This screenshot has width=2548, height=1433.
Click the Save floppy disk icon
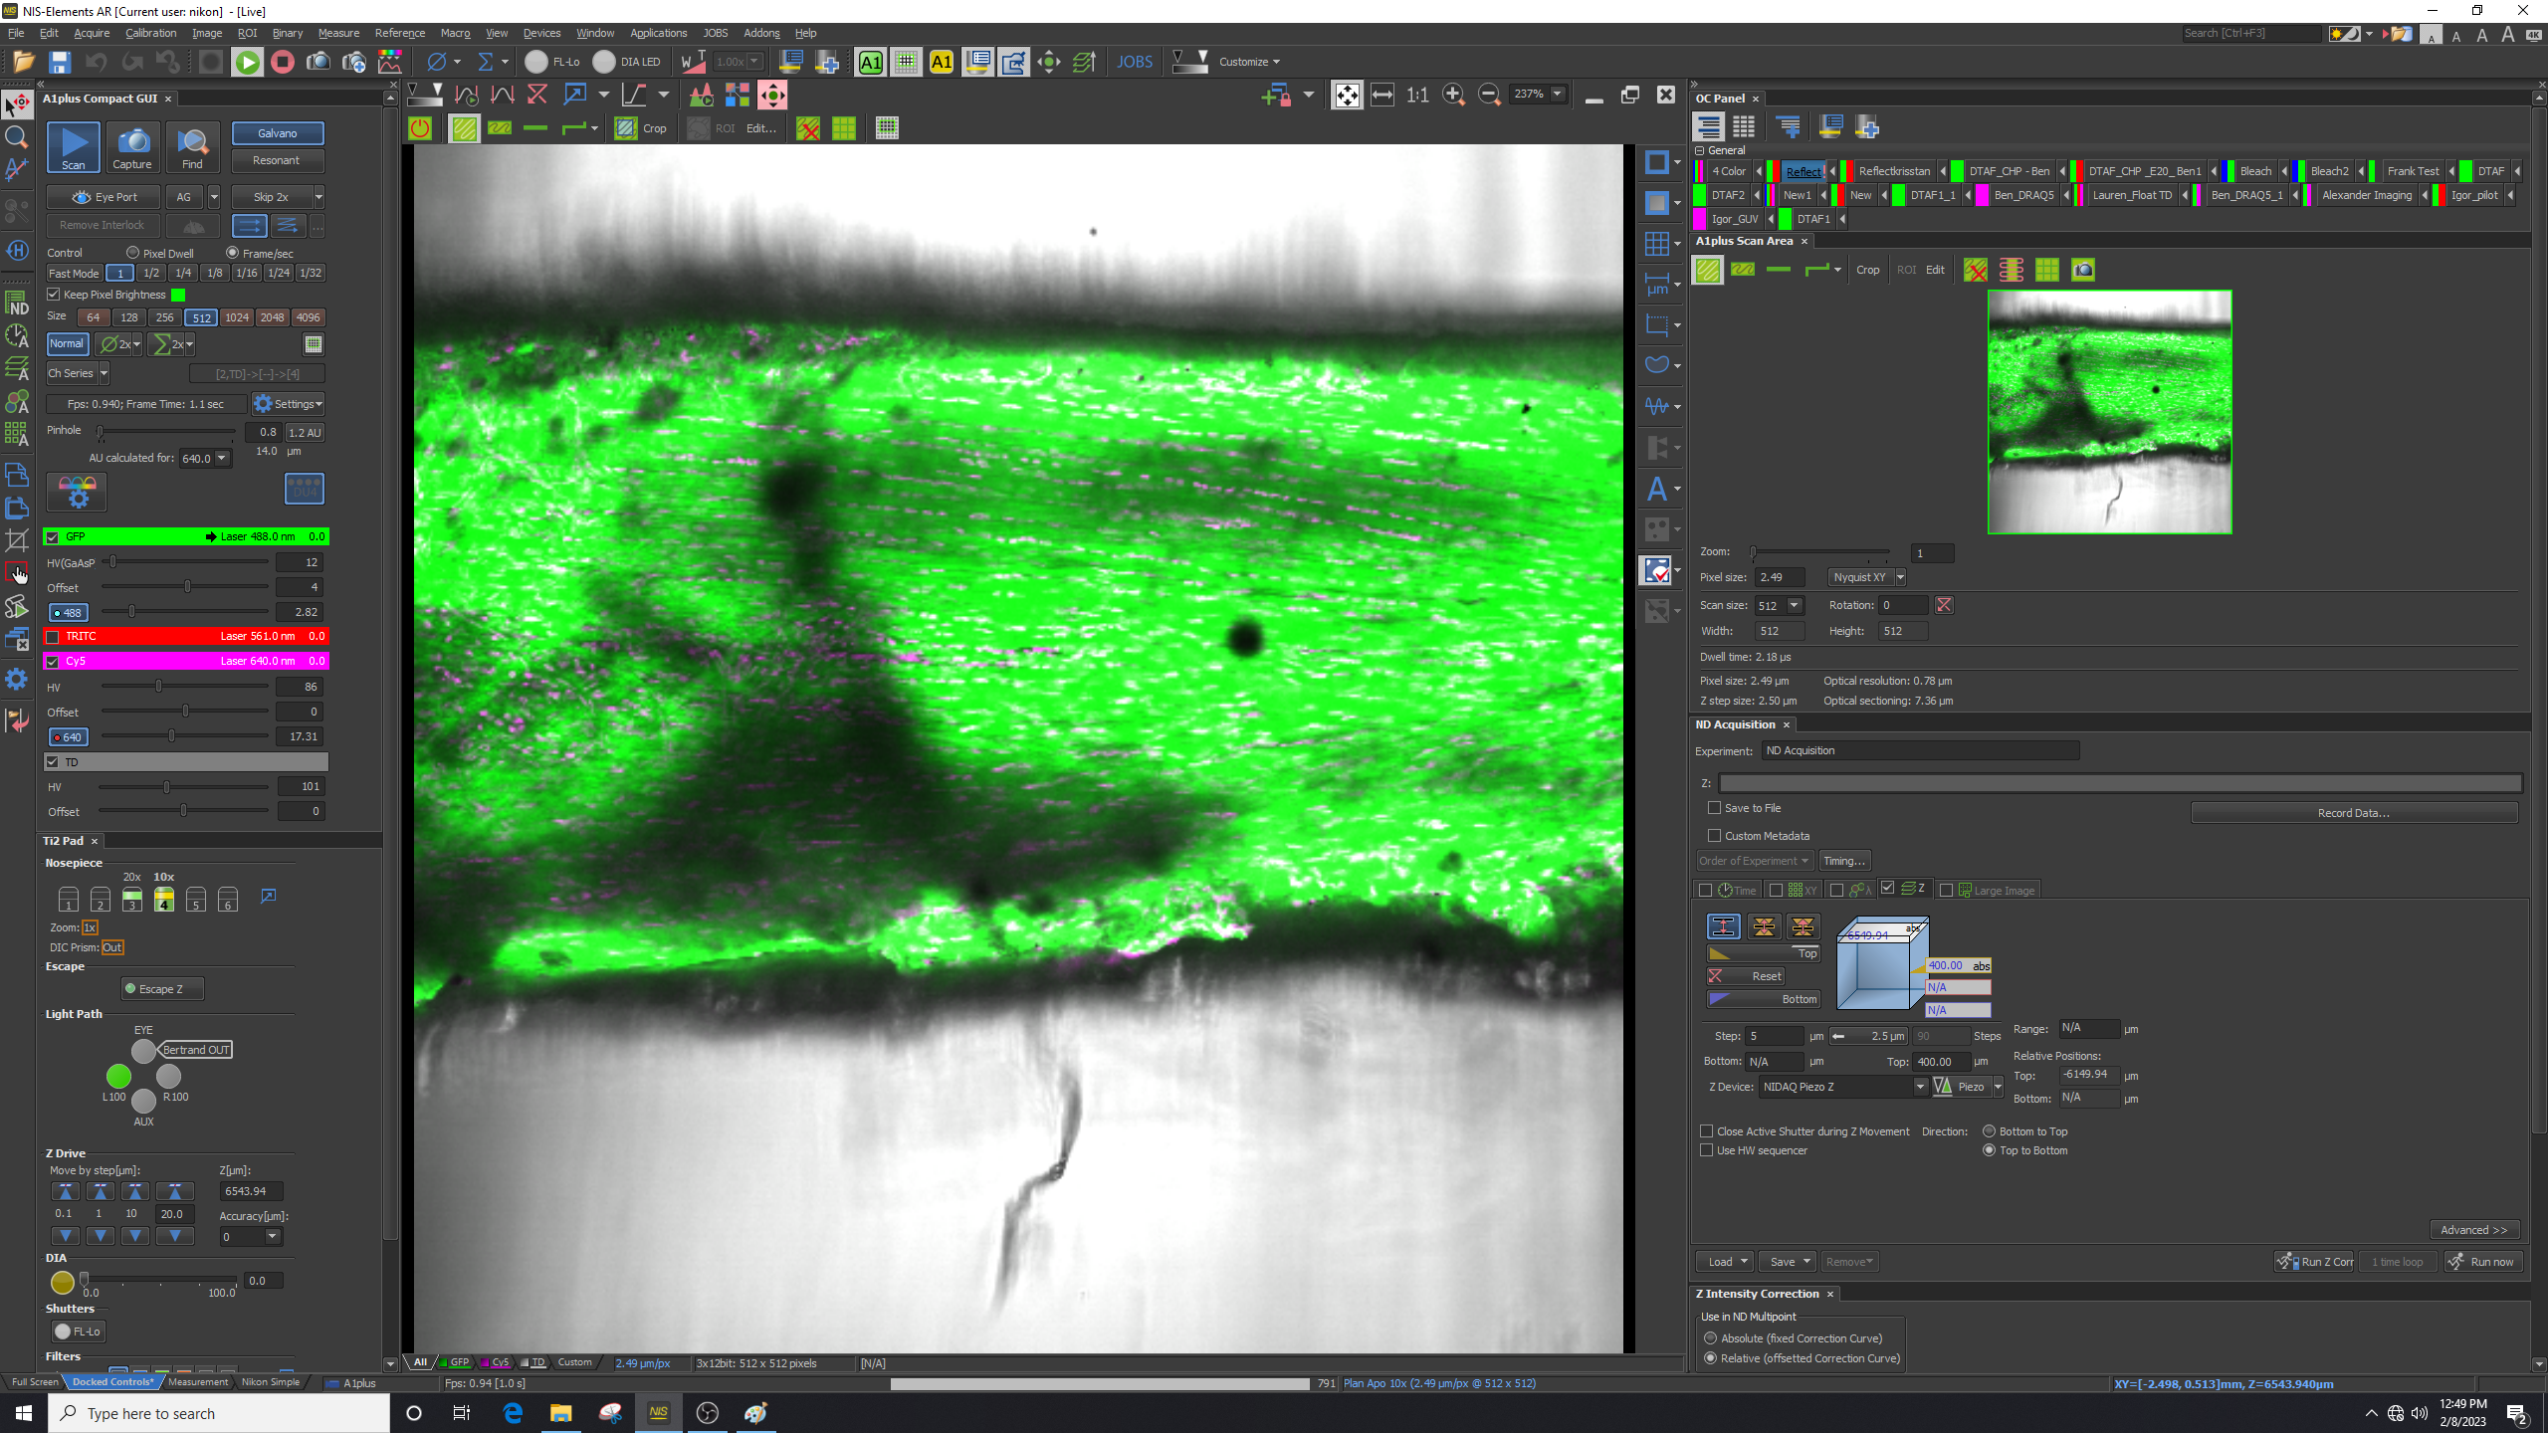(60, 62)
